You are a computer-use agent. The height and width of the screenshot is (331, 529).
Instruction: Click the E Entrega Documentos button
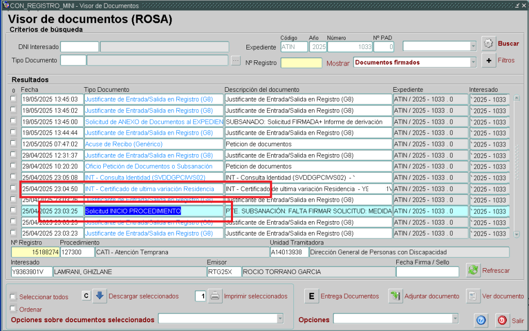pos(311,296)
